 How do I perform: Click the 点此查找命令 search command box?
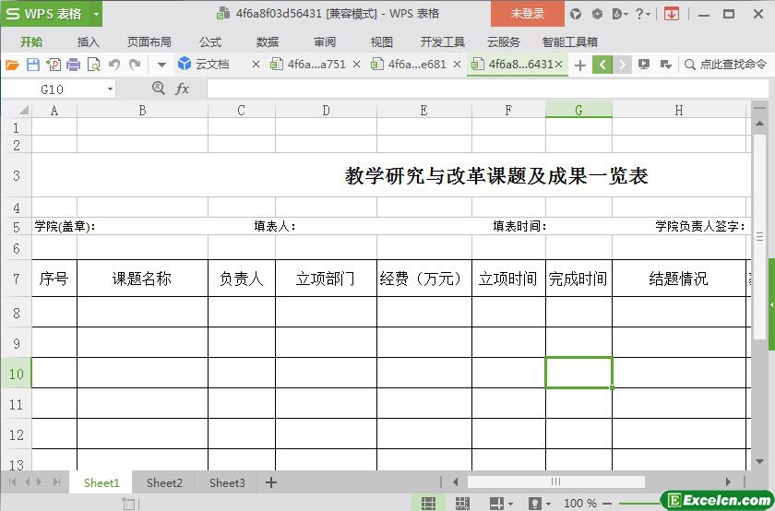[725, 65]
